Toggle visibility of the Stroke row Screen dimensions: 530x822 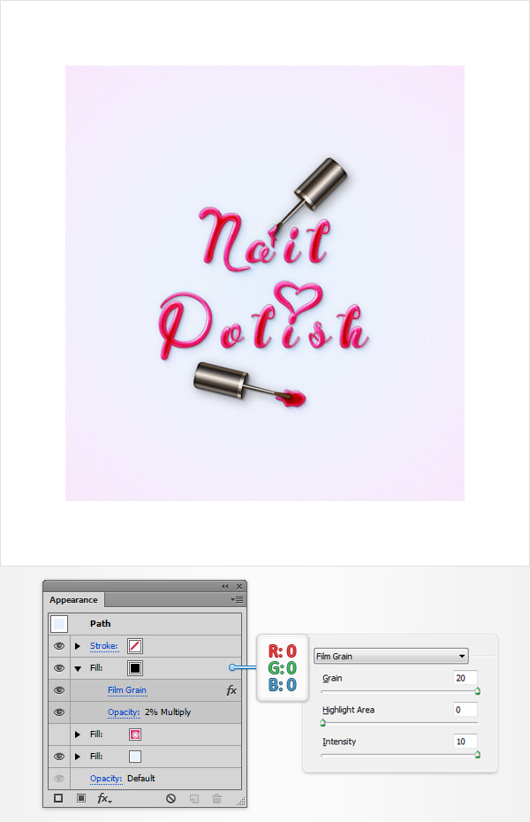point(59,646)
